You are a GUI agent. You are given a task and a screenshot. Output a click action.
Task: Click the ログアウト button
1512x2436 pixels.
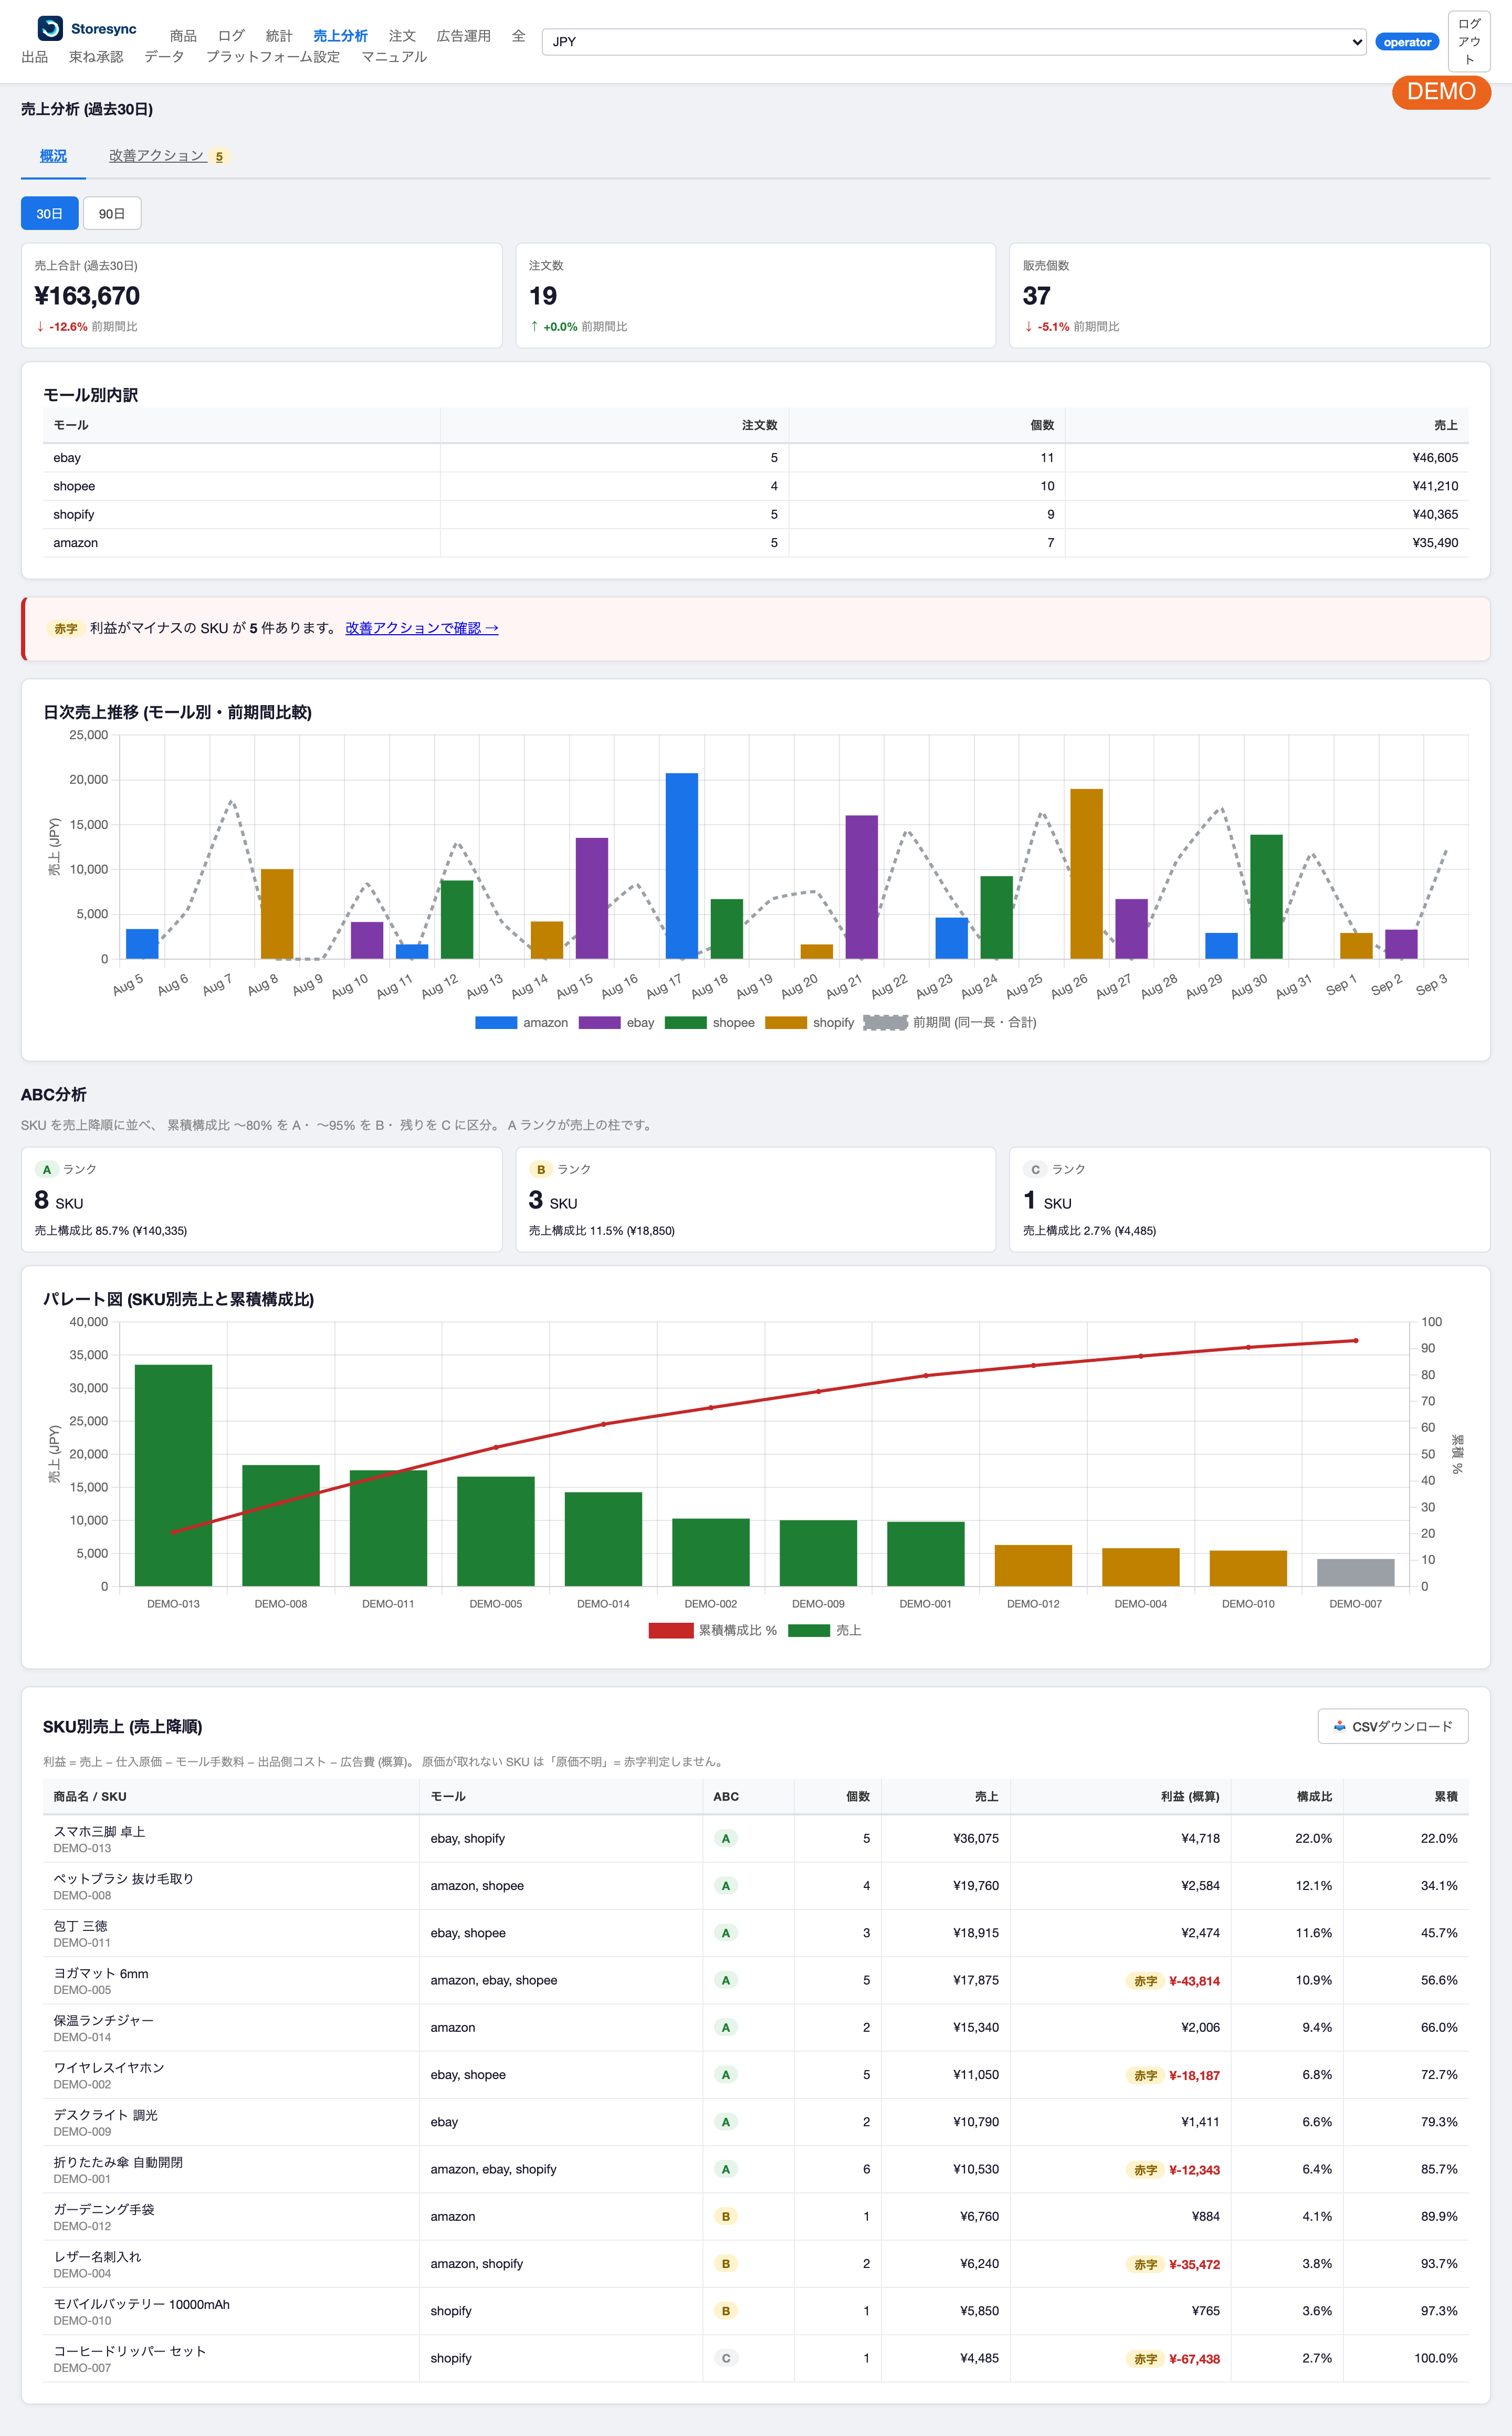tap(1469, 42)
